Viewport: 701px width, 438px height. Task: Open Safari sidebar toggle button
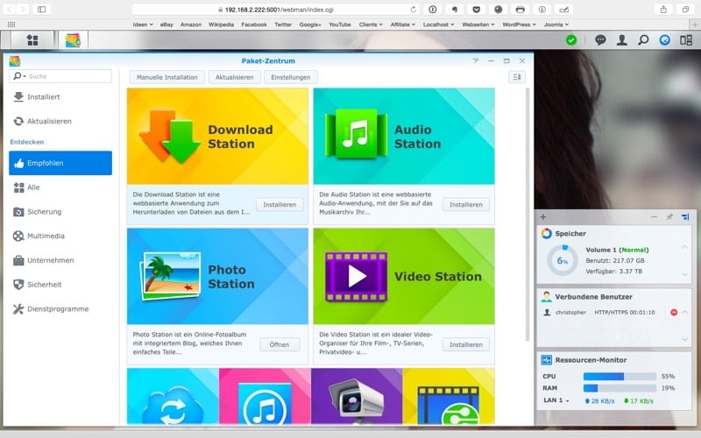(41, 10)
